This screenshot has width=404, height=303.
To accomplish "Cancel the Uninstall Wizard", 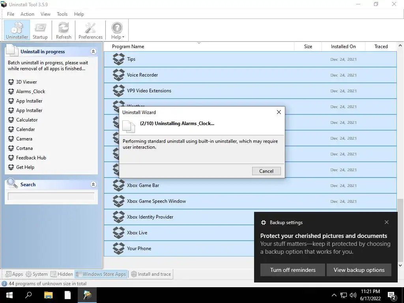I will (266, 171).
